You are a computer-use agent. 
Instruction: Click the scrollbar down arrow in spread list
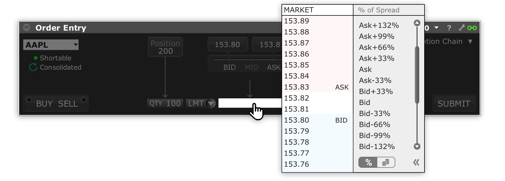tap(417, 147)
